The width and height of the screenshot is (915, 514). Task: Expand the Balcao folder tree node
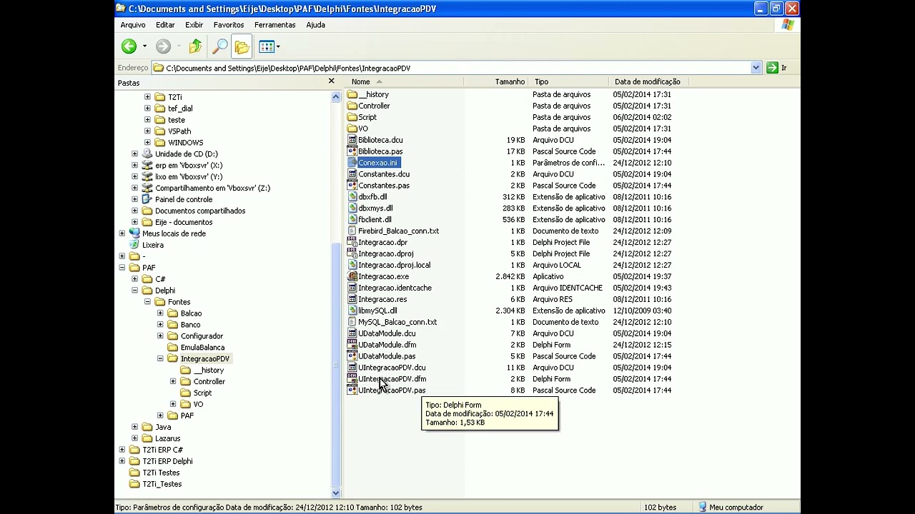(x=160, y=313)
